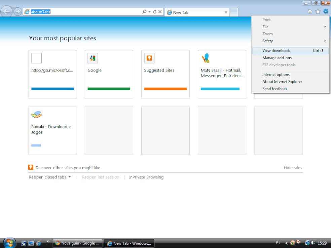Expand the File submenu
This screenshot has height=248, width=331.
(x=291, y=27)
